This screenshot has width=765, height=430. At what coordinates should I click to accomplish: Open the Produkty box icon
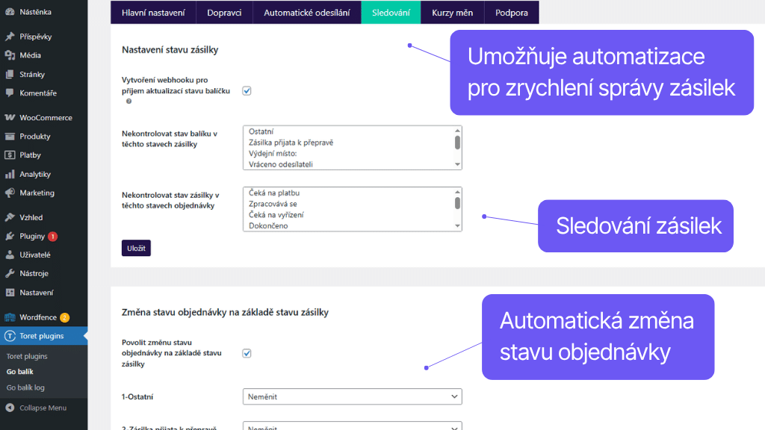pos(10,137)
